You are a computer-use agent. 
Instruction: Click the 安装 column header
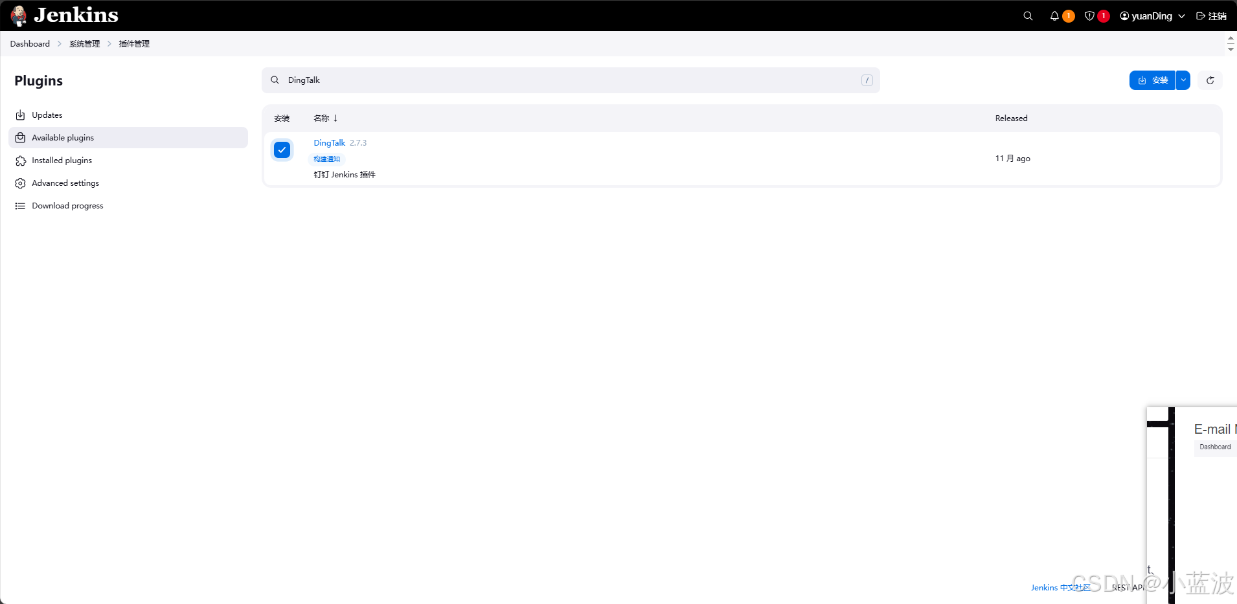tap(282, 118)
